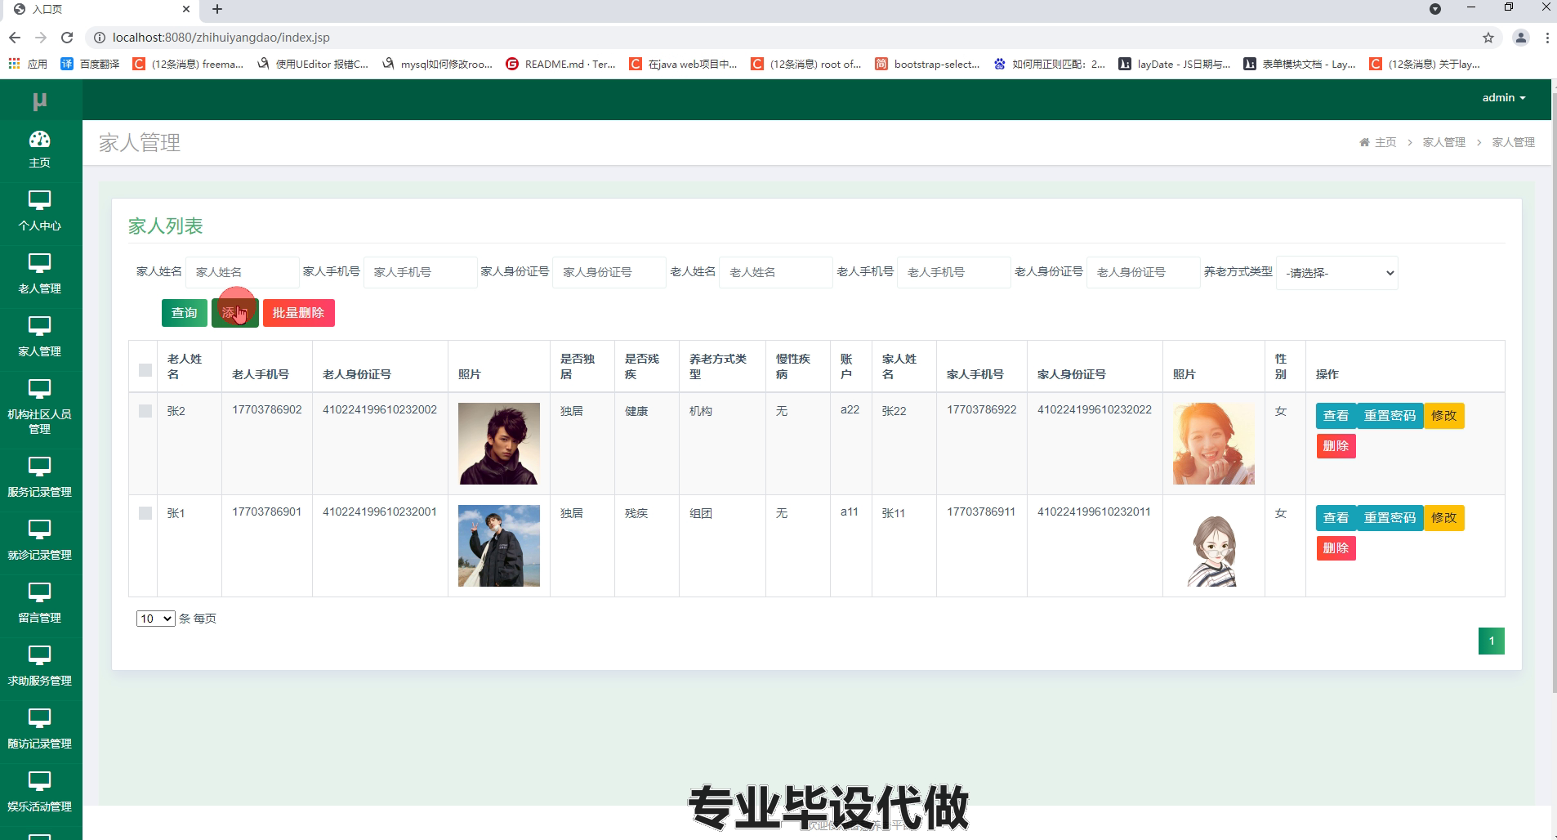Click the 添加 add button
Image resolution: width=1557 pixels, height=840 pixels.
tap(235, 313)
